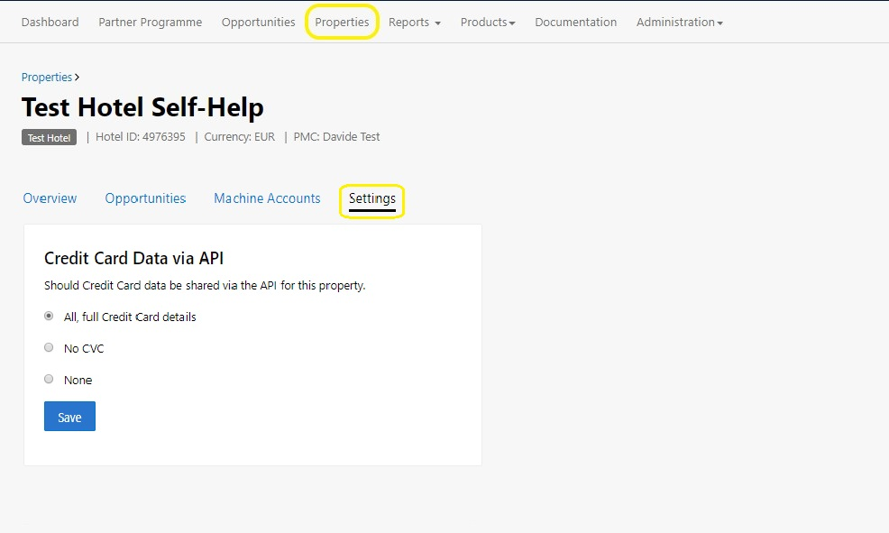Open Opportunities in the top navigation bar

[258, 22]
